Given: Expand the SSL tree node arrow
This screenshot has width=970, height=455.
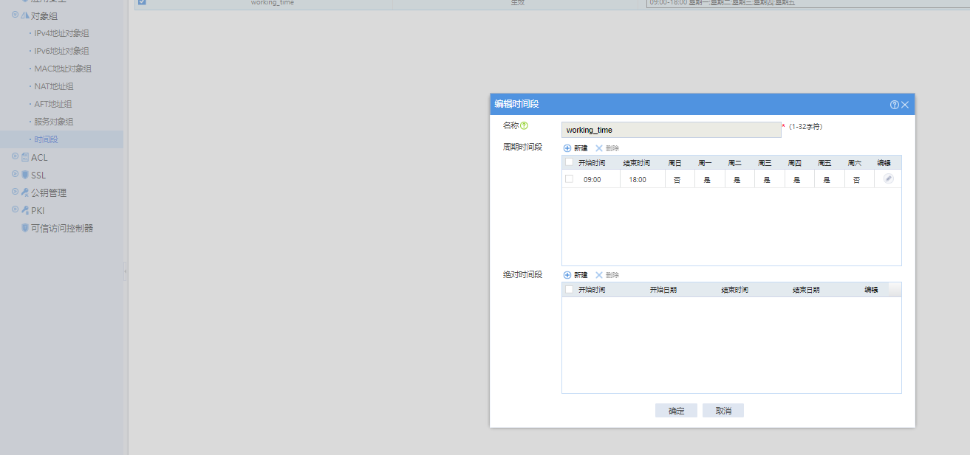Looking at the screenshot, I should pos(15,174).
